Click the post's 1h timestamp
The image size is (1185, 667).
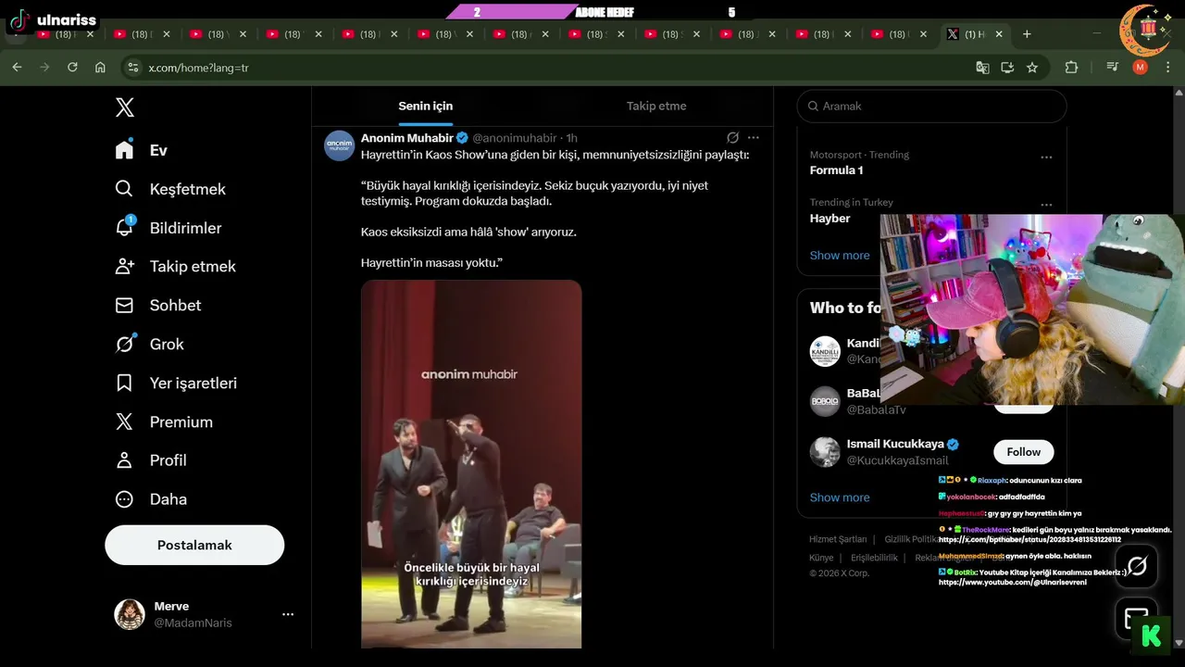572,138
